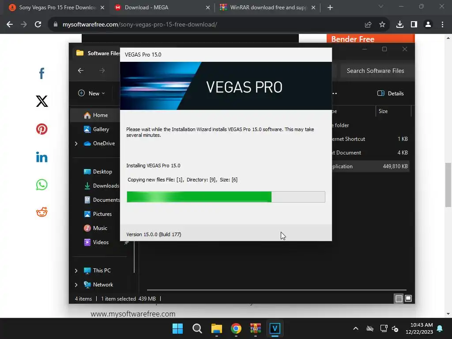Share page on X
The width and height of the screenshot is (452, 339).
pos(42,101)
